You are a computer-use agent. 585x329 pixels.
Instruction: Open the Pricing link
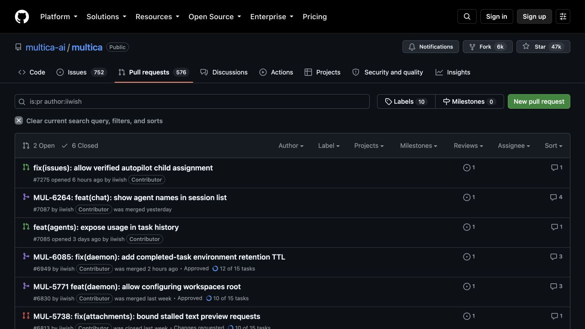pyautogui.click(x=315, y=16)
